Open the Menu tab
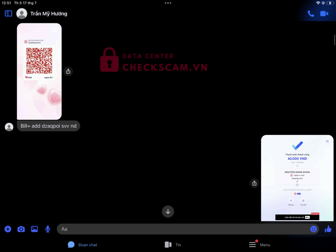Viewport: 336px width, 252px height. pyautogui.click(x=260, y=244)
